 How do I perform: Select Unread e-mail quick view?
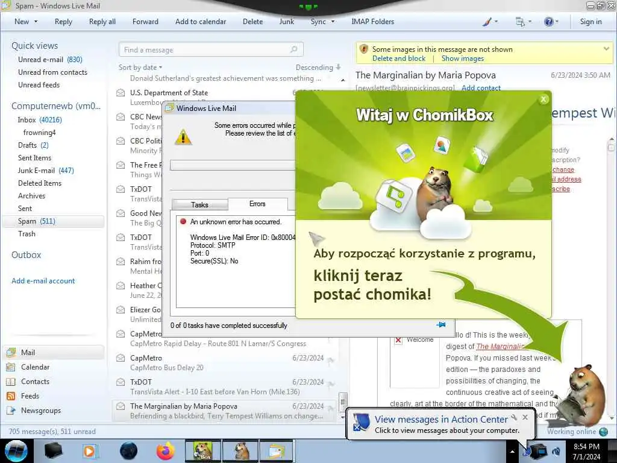(50, 60)
